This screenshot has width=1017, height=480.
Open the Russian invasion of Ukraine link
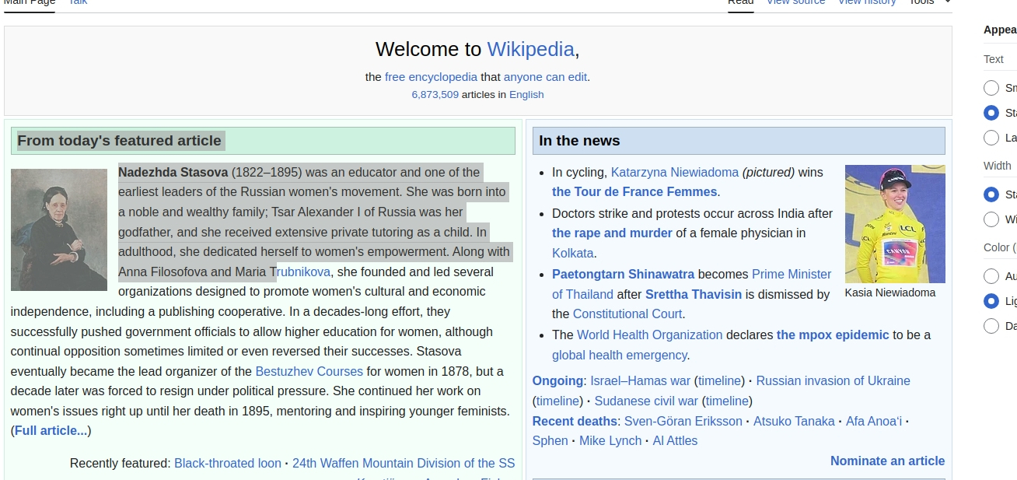coord(833,381)
